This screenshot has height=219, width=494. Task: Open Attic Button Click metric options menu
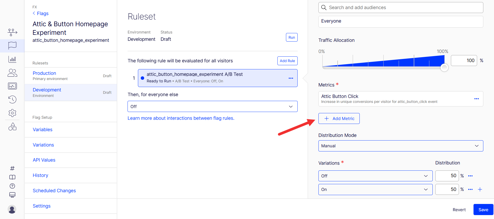click(476, 99)
